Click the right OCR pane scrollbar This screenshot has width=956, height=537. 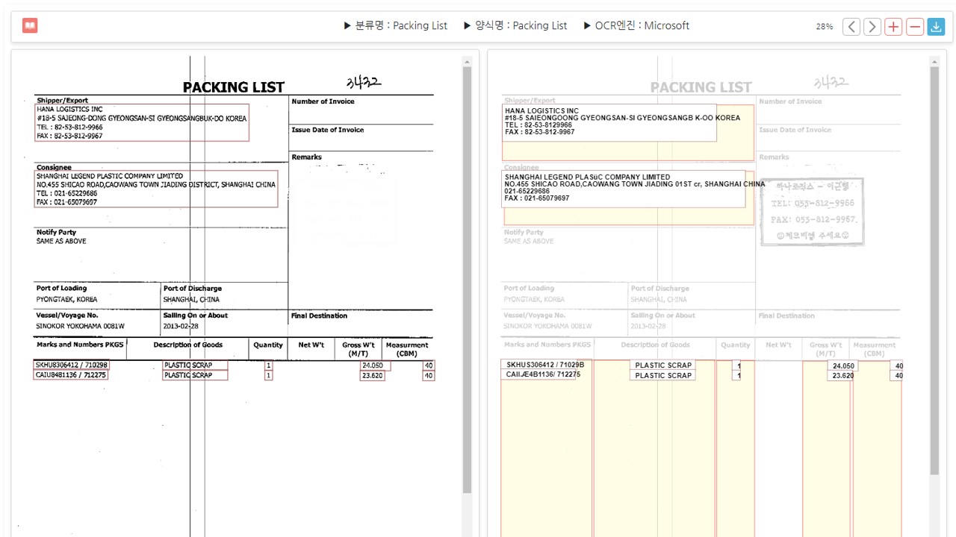click(x=934, y=271)
